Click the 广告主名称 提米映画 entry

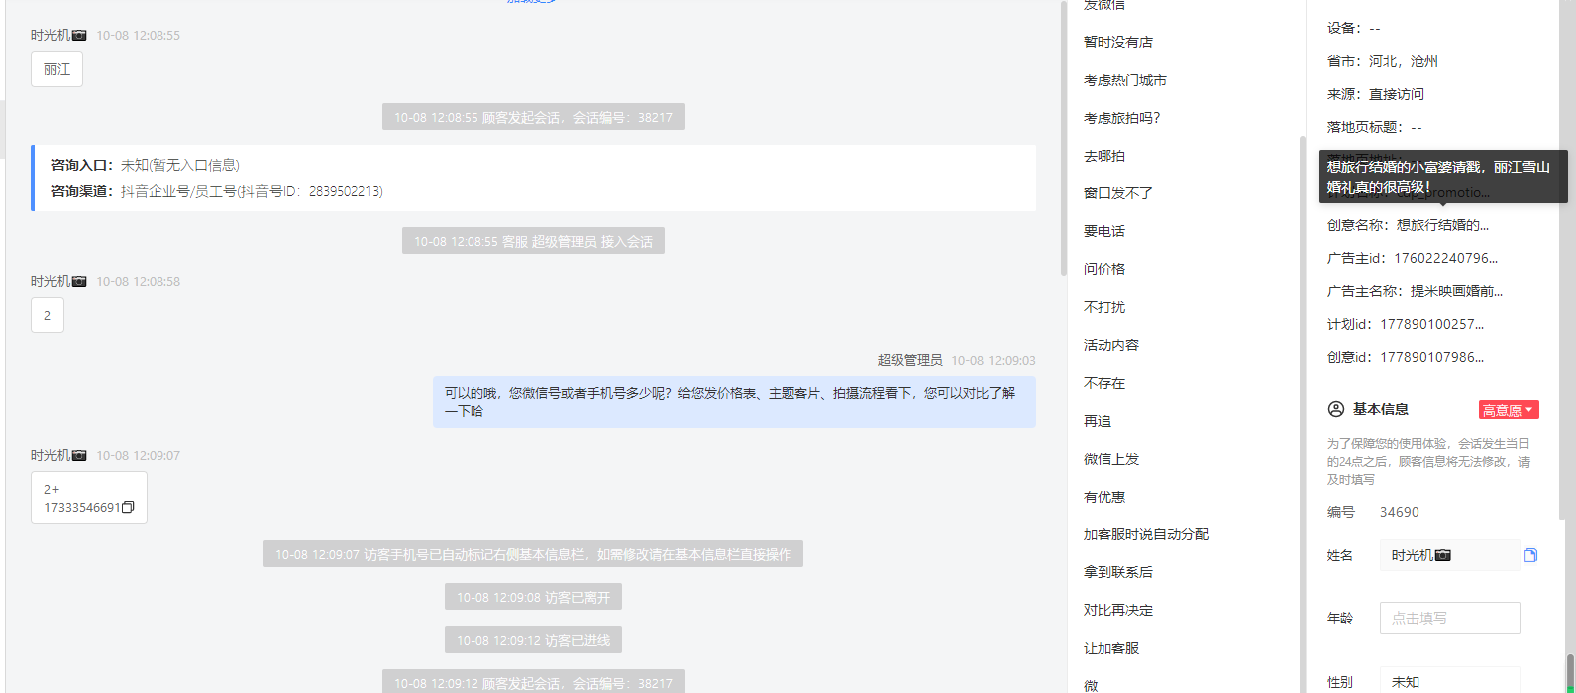pyautogui.click(x=1415, y=291)
